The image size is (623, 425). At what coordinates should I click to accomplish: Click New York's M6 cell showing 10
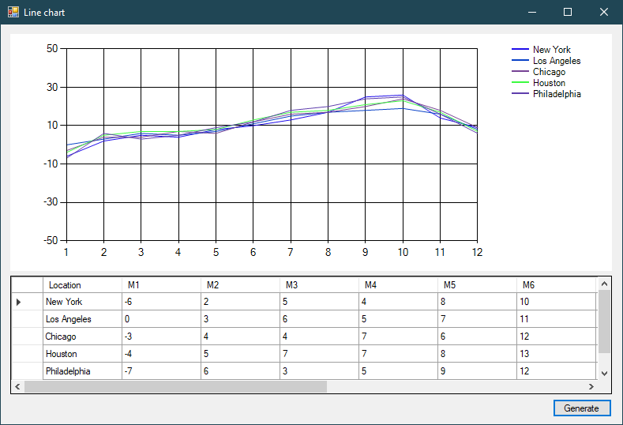pos(556,302)
